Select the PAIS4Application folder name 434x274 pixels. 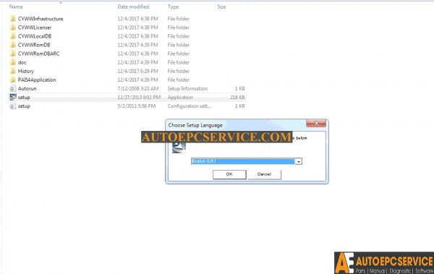(37, 80)
